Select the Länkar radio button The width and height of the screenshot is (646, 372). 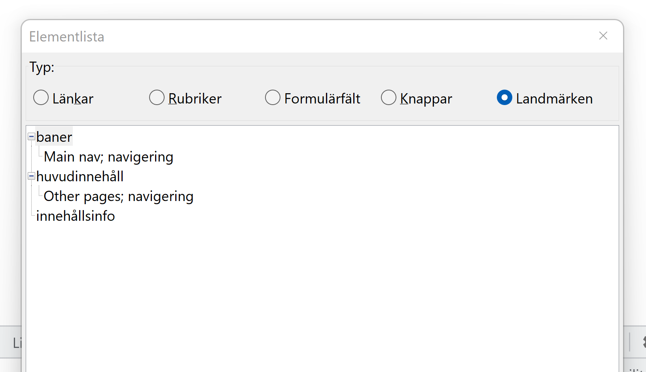click(41, 98)
